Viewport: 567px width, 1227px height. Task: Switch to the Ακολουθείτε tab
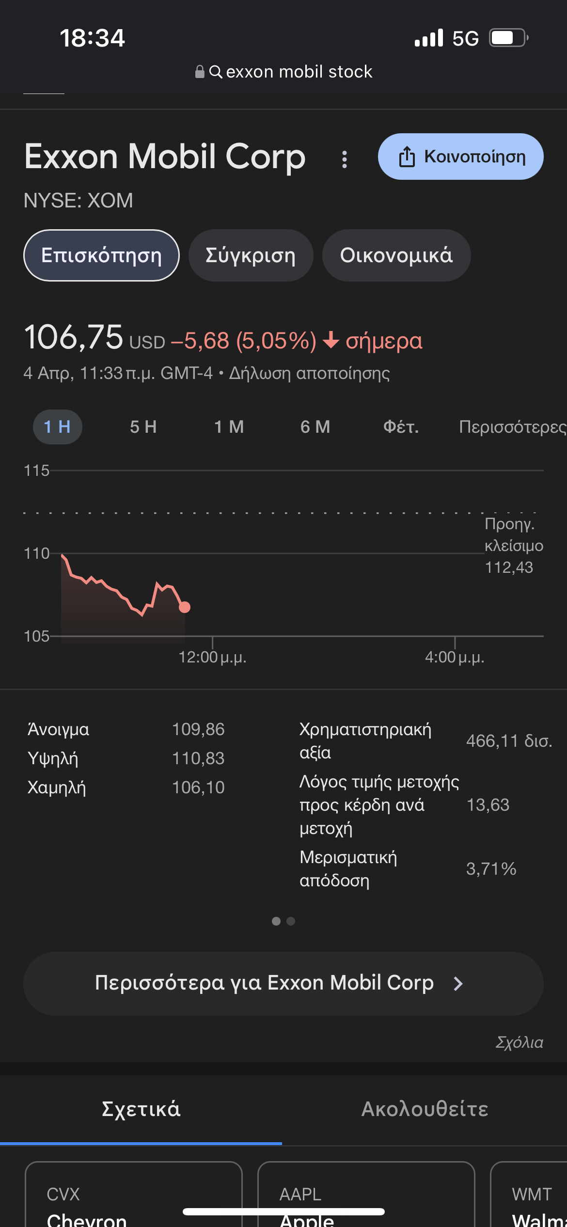(x=425, y=1109)
